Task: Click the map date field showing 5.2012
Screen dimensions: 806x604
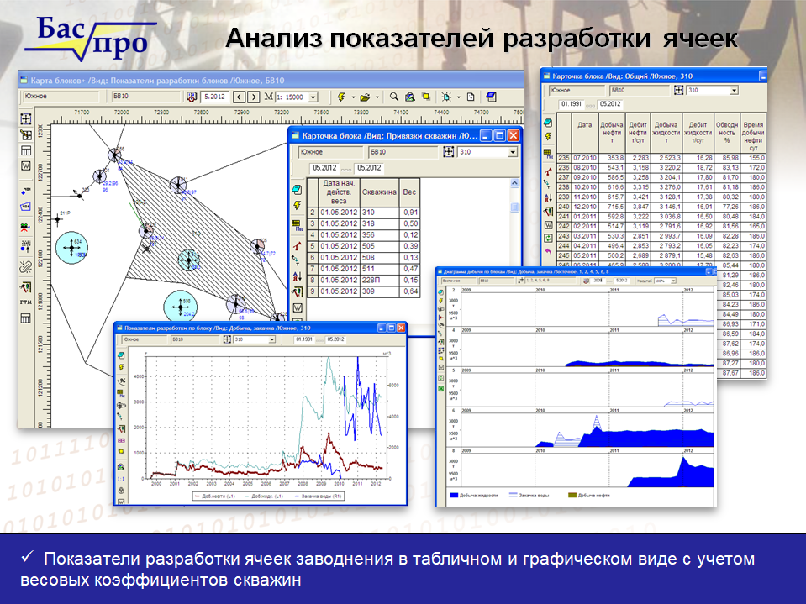Action: coord(214,97)
